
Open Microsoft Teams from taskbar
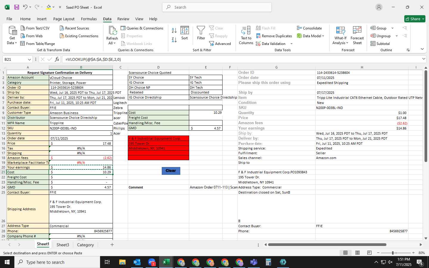(x=254, y=262)
